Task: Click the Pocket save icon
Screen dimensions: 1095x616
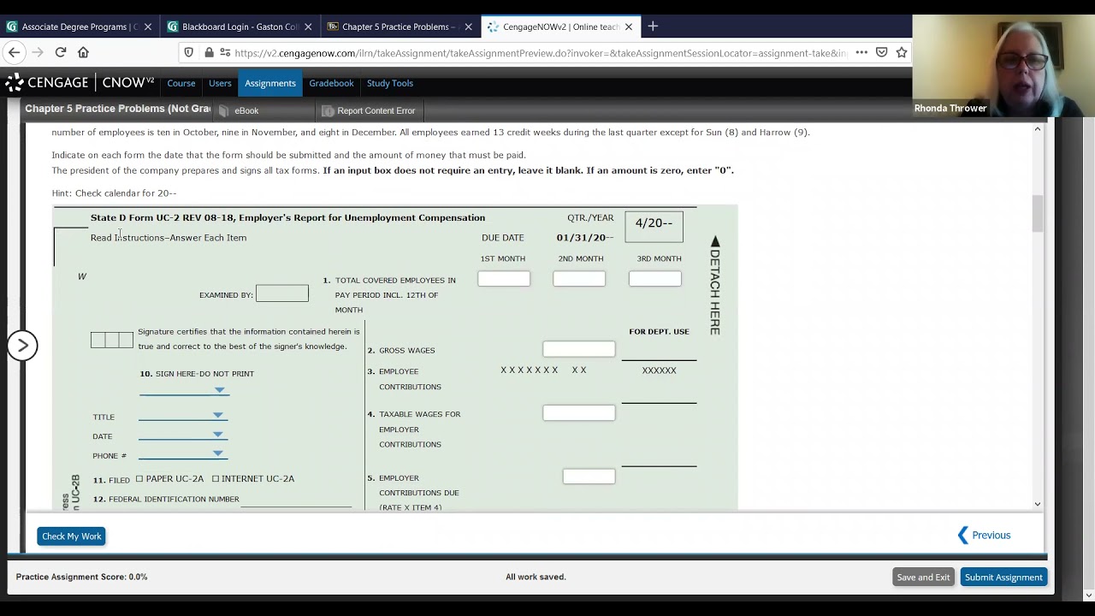Action: click(881, 52)
